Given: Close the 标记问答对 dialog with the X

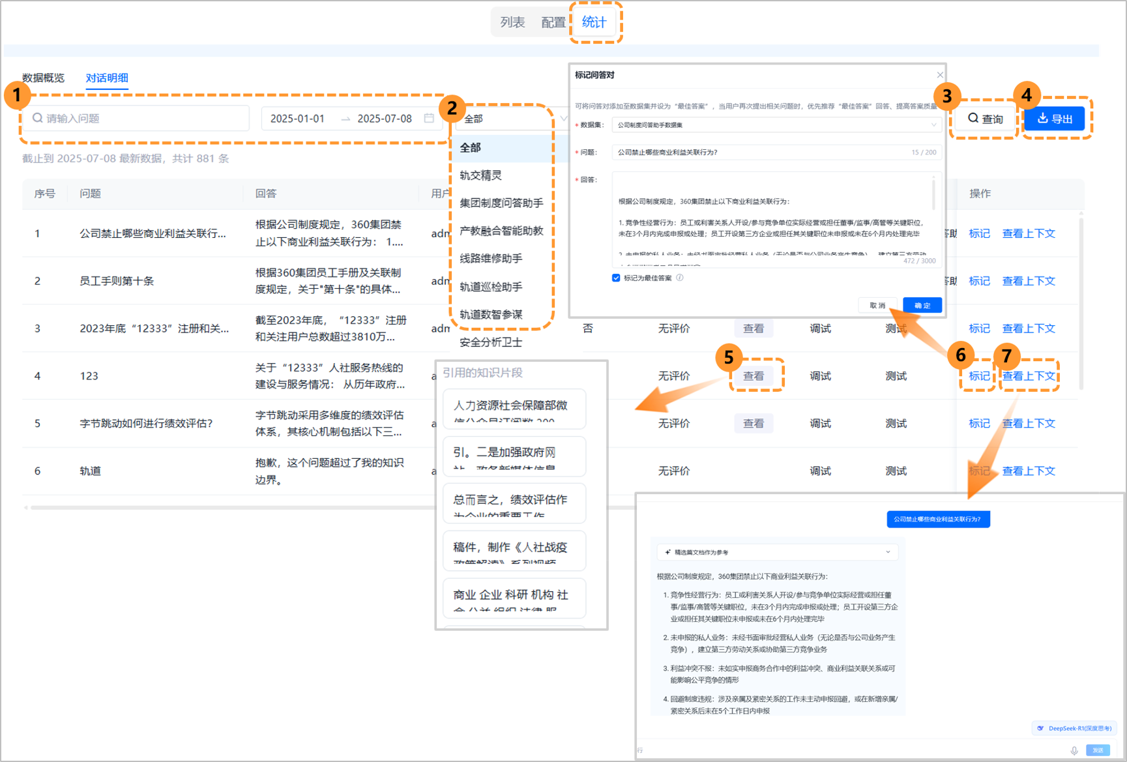Looking at the screenshot, I should click(x=940, y=74).
